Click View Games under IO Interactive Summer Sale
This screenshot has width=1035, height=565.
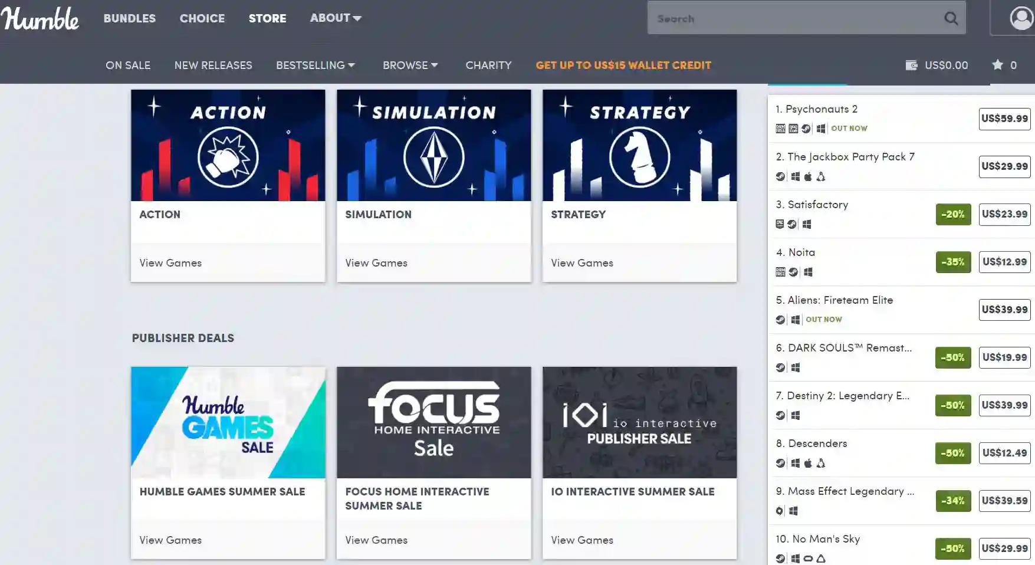[x=582, y=540]
